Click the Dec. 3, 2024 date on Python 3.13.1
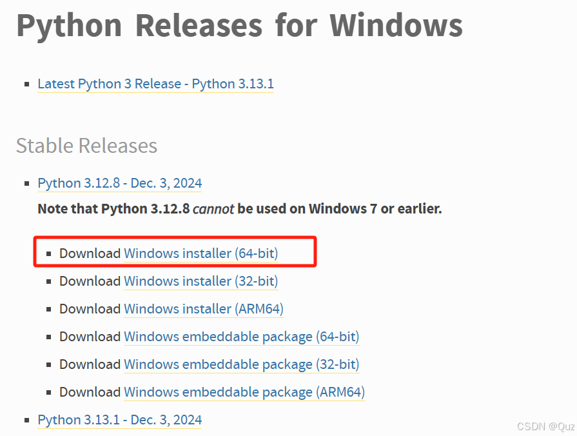This screenshot has width=577, height=436. 166,420
